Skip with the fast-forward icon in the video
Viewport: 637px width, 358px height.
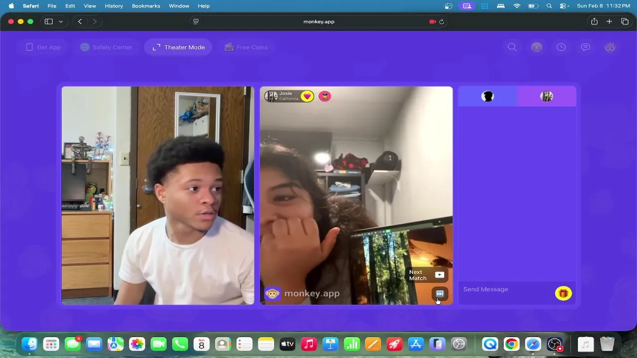click(x=439, y=293)
